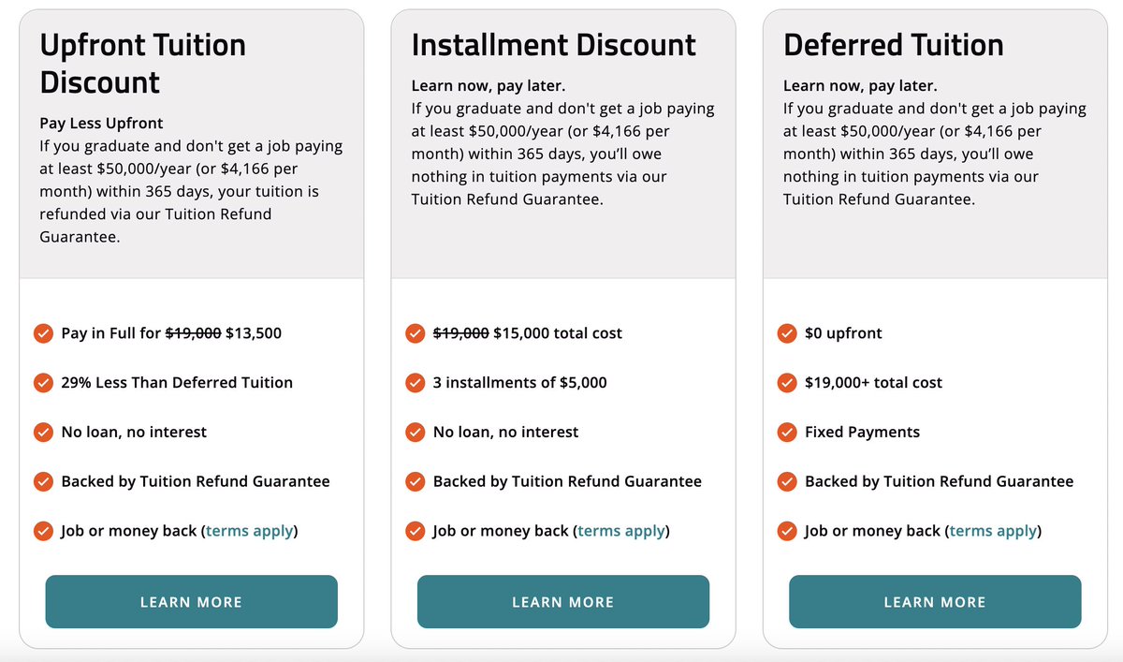Select the Deferred Tuition heading
The height and width of the screenshot is (662, 1123).
click(894, 45)
